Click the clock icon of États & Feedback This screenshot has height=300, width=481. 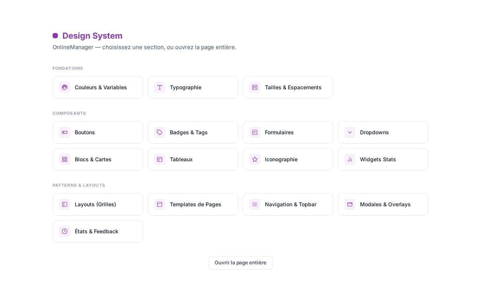tap(65, 231)
